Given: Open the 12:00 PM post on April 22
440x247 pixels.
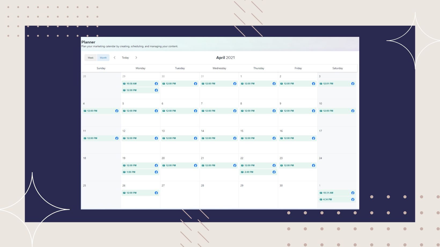Looking at the screenshot, I should pos(258,165).
